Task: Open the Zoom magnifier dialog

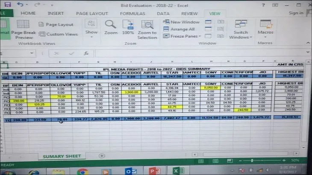Action: coord(111,27)
